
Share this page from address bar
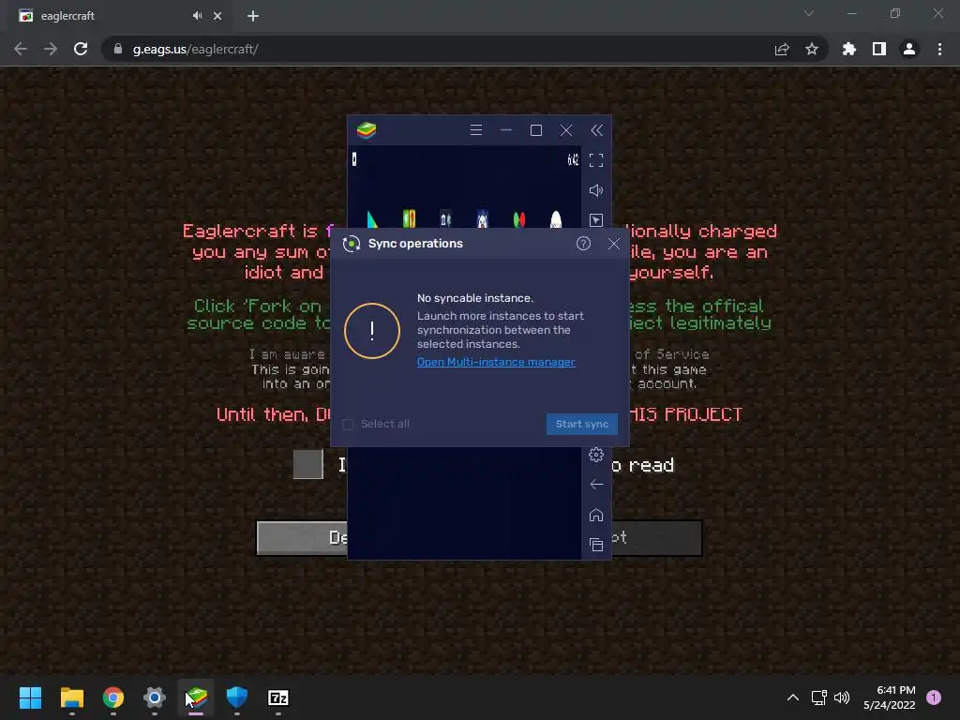[782, 49]
